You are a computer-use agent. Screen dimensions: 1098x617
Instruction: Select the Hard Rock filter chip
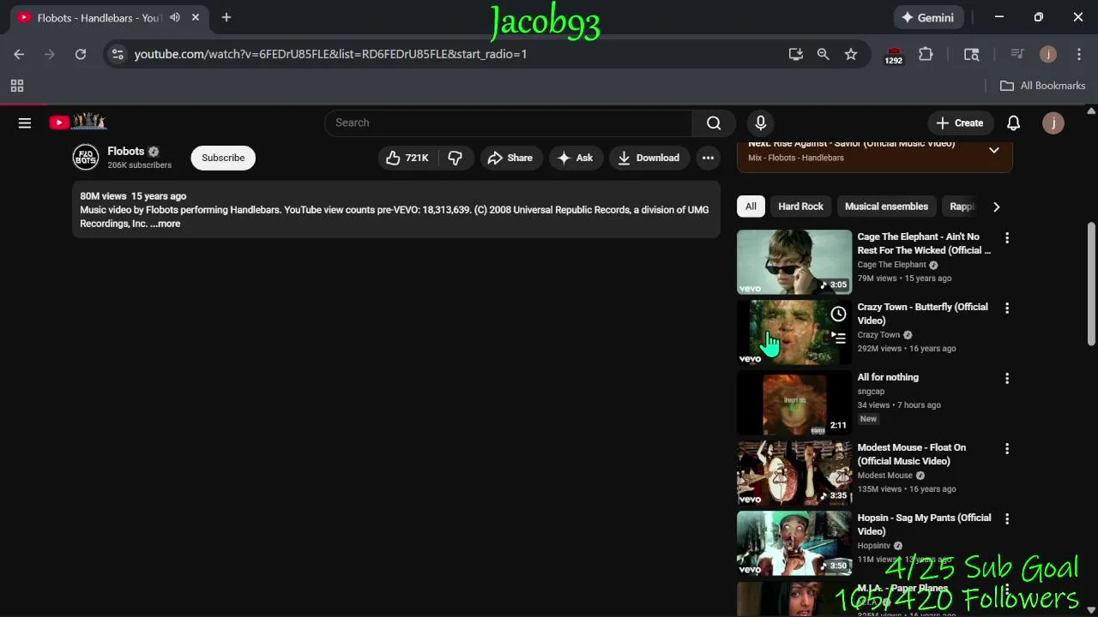(800, 207)
